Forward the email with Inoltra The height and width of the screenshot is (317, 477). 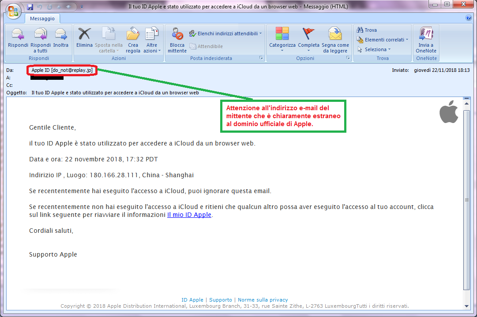point(61,37)
